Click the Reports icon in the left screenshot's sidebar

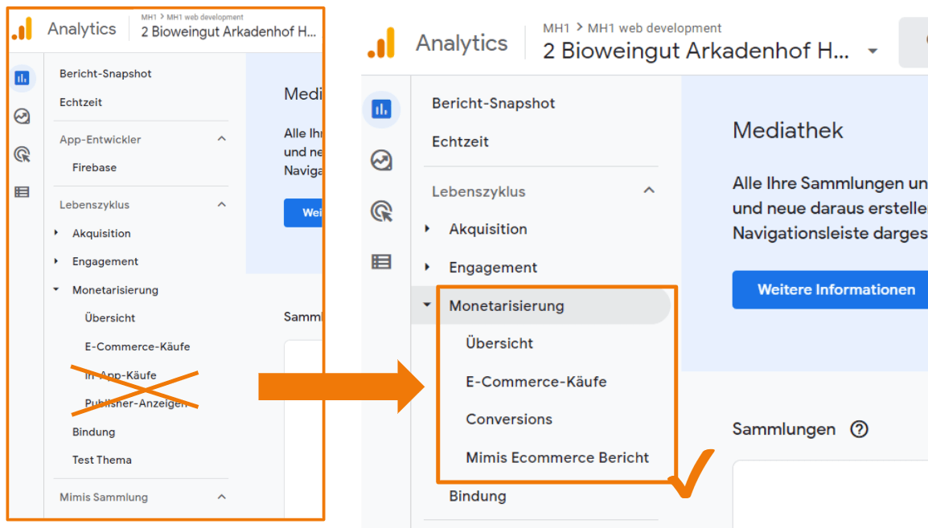(x=23, y=78)
